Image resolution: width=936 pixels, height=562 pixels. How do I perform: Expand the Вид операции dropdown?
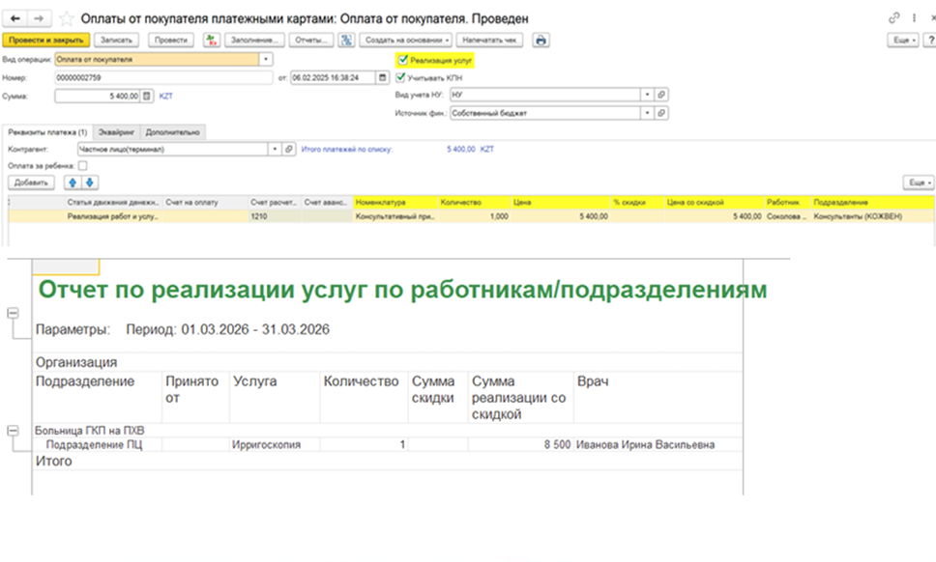[266, 59]
